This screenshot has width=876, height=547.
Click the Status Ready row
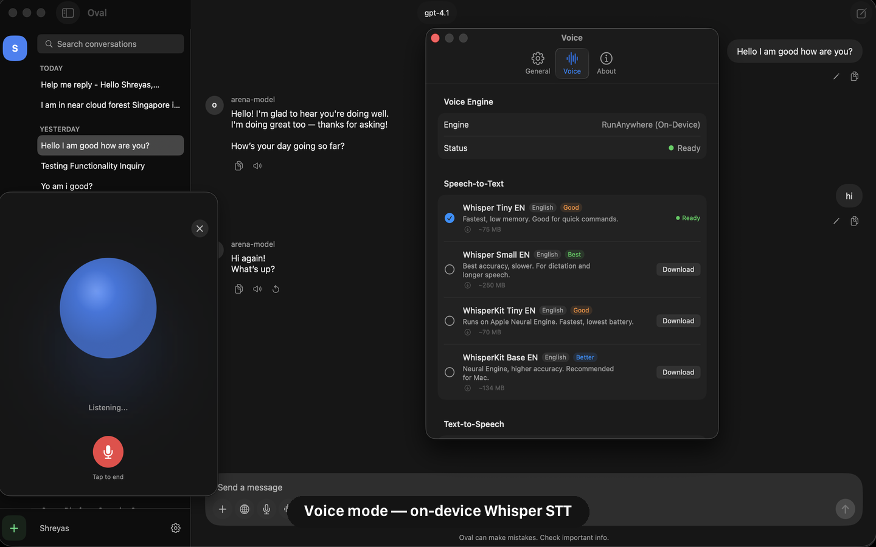572,148
